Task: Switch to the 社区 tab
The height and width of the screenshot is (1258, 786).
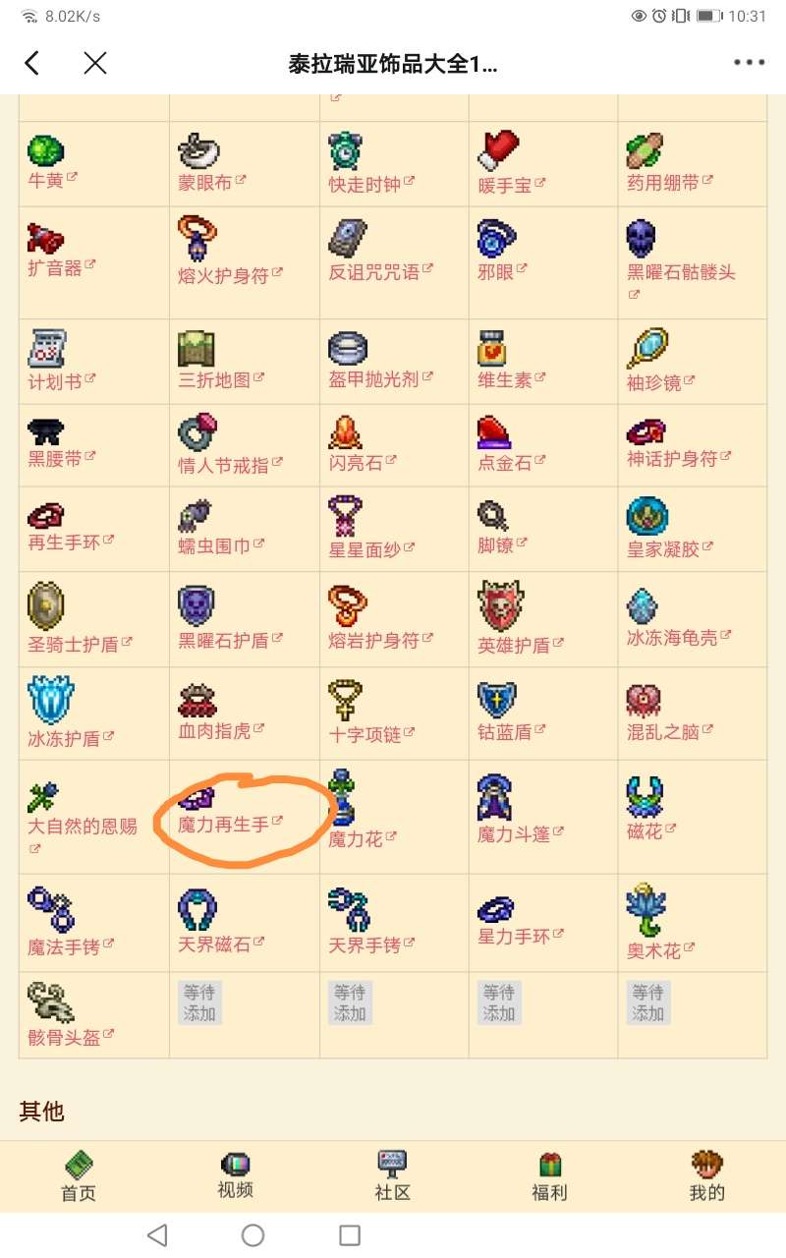Action: coord(392,1176)
